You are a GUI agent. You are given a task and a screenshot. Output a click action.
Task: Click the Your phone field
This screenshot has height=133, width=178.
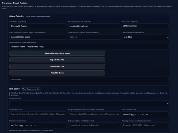145,26
